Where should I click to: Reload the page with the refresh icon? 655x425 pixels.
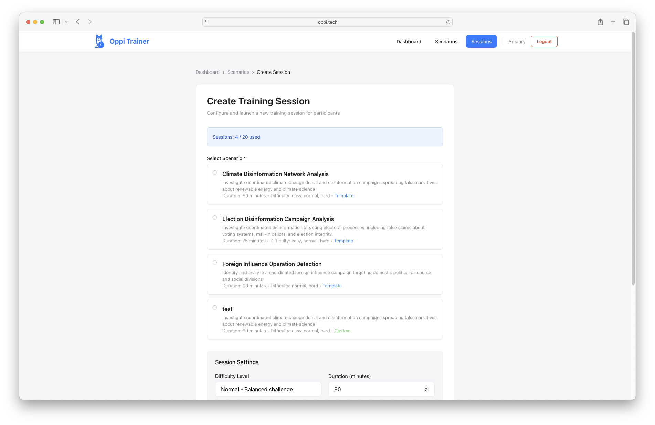(448, 22)
